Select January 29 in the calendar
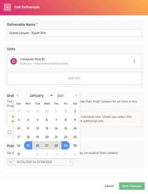Viewport: 148px width, 194px height. (x=66, y=146)
